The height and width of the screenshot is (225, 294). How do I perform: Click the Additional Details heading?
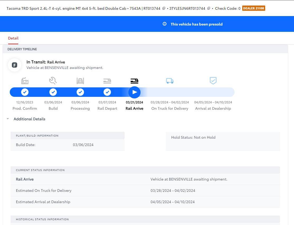pyautogui.click(x=29, y=119)
